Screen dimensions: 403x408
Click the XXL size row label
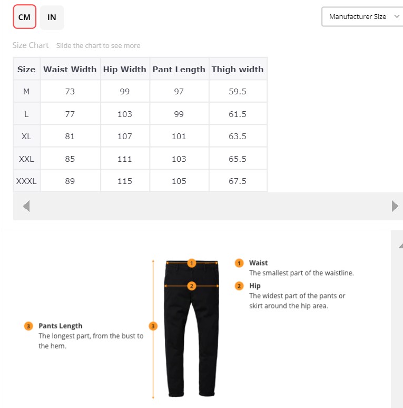point(26,159)
